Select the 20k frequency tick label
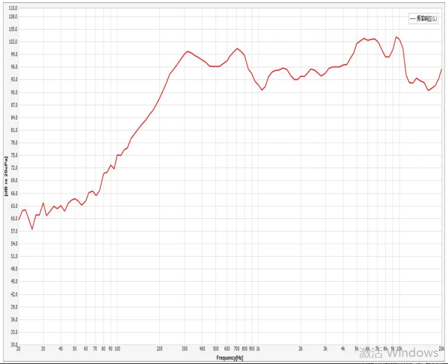This screenshot has height=364, width=448. coord(441,349)
